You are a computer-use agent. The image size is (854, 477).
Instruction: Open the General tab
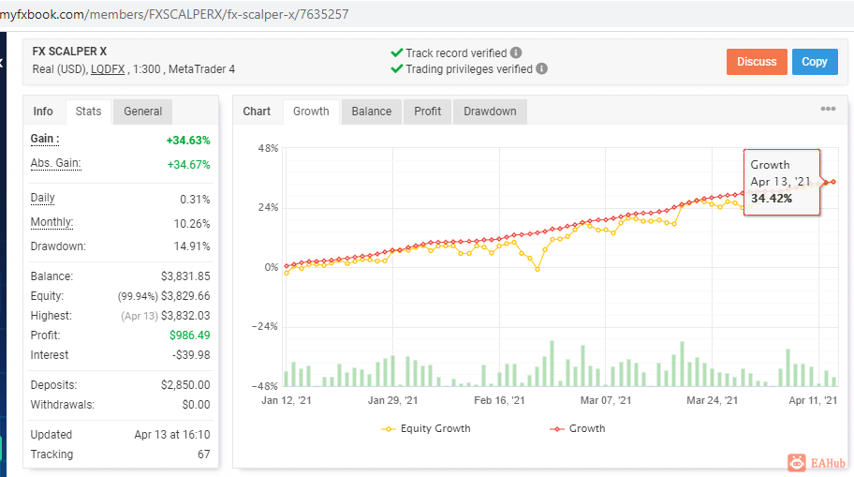(142, 112)
